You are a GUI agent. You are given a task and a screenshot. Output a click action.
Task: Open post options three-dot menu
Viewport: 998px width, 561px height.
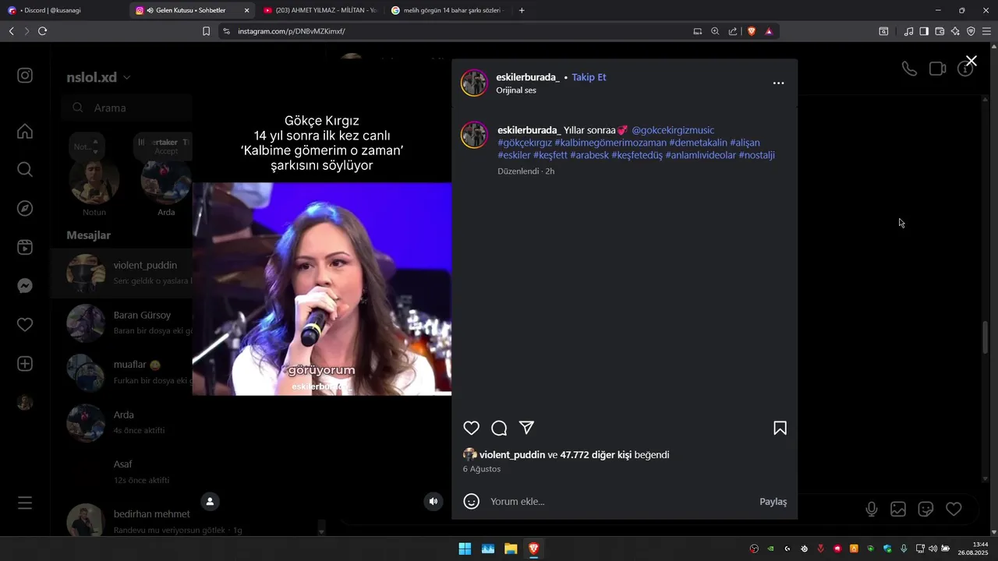(778, 83)
